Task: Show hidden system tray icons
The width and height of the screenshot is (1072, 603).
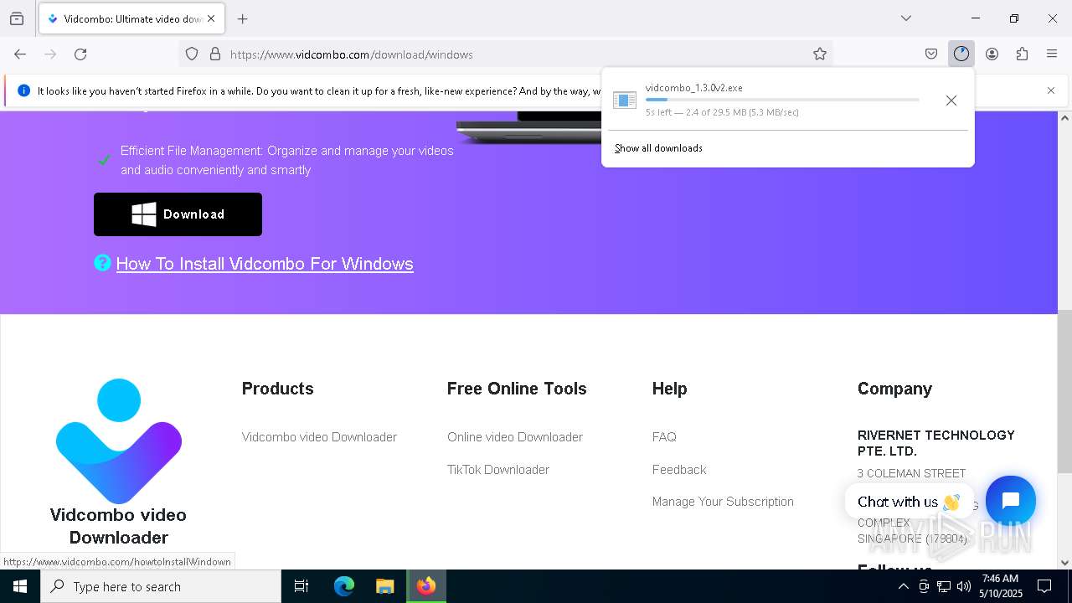Action: [904, 586]
